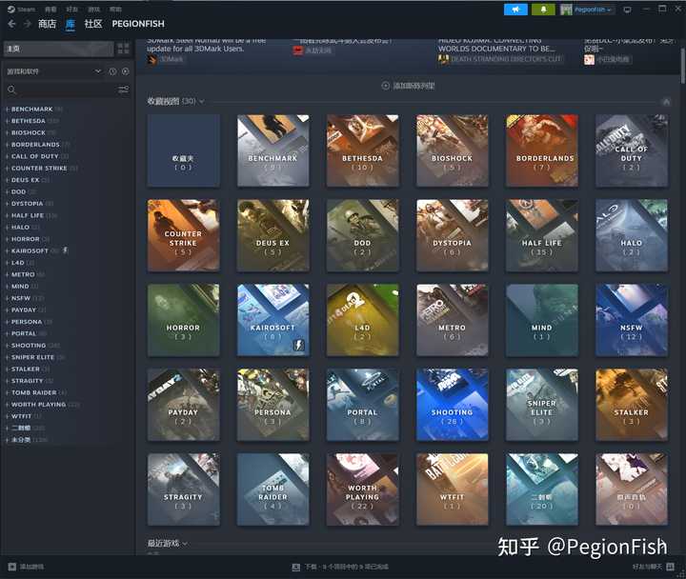
Task: Collapse collections section with up-arrow button
Action: point(666,102)
